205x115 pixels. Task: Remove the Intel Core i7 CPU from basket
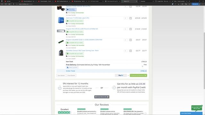click(130, 18)
